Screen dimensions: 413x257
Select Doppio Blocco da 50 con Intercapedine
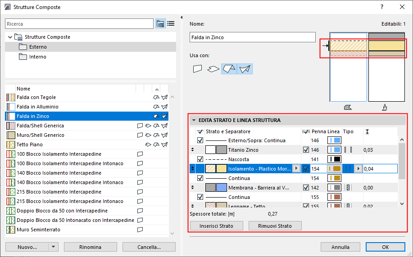point(86,211)
